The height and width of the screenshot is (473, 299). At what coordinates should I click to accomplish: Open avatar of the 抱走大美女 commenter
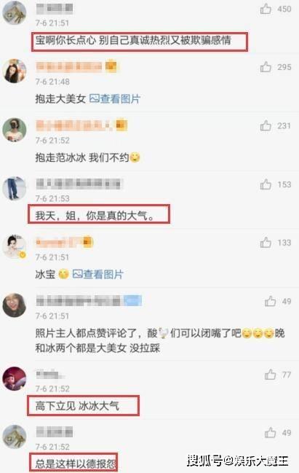pyautogui.click(x=15, y=71)
